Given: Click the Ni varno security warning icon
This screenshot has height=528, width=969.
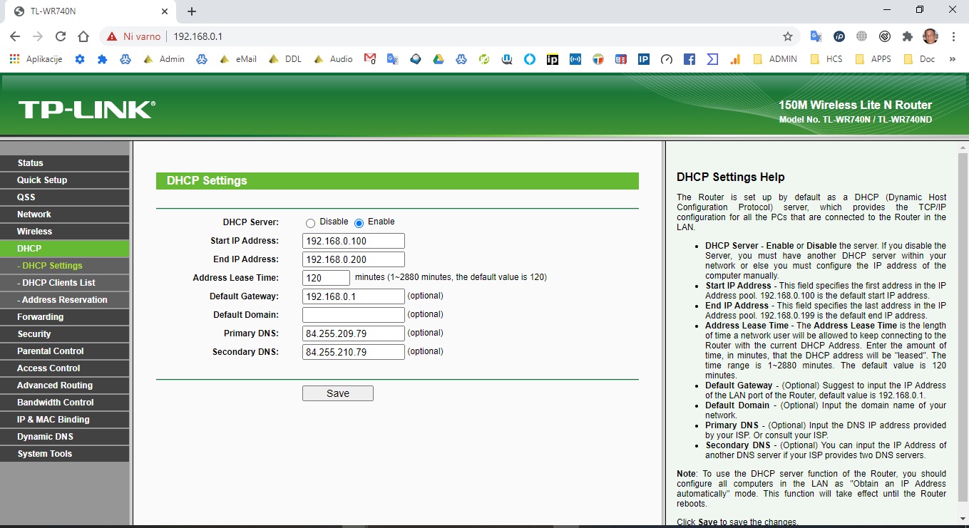Looking at the screenshot, I should [111, 36].
